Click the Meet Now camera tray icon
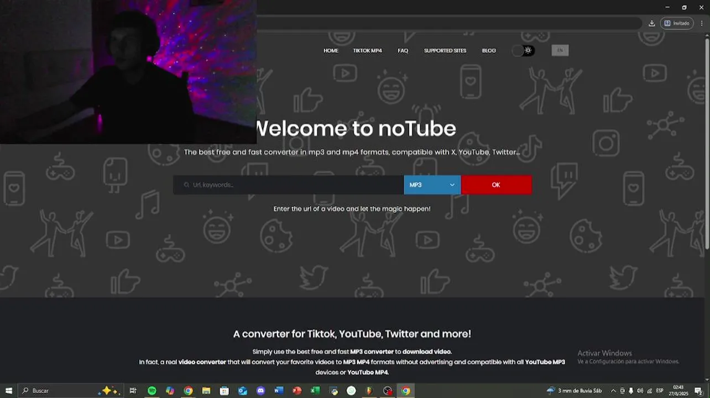The image size is (710, 398). (x=622, y=391)
